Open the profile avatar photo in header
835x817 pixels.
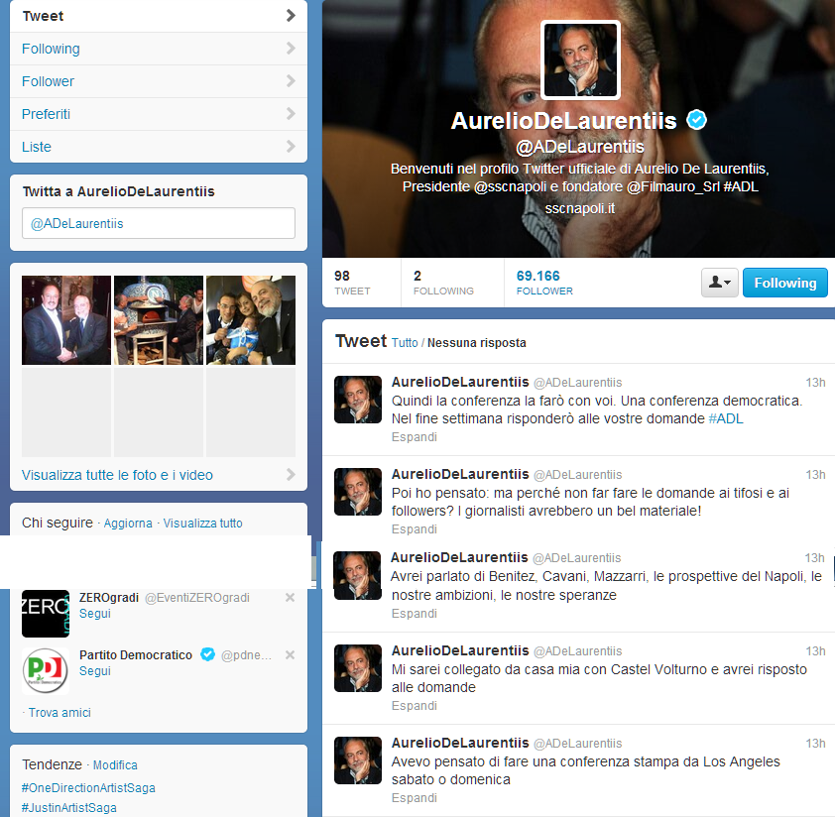tap(580, 60)
